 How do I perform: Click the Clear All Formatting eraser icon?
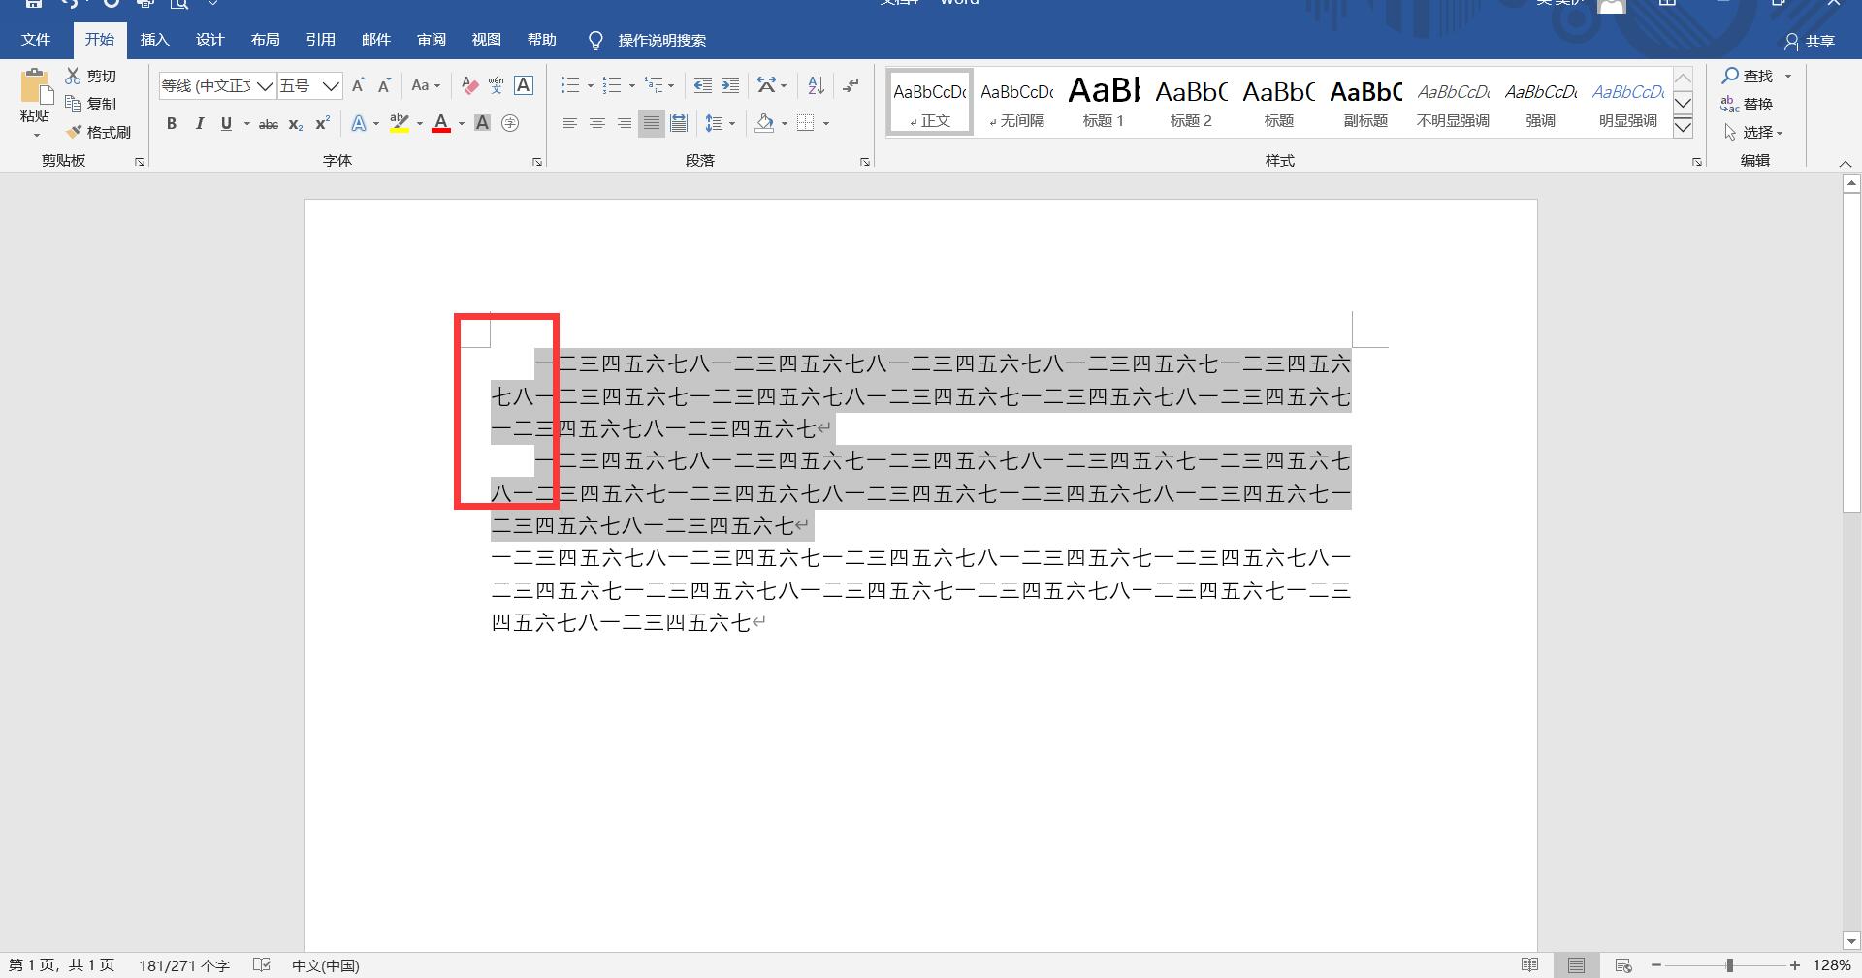point(469,85)
